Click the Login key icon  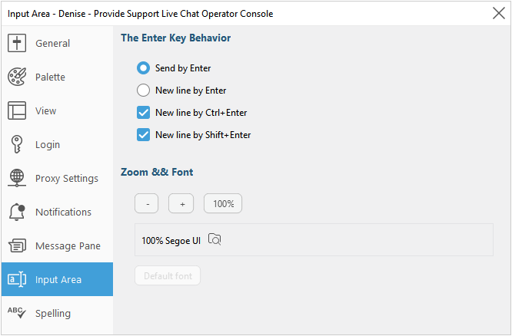point(17,145)
